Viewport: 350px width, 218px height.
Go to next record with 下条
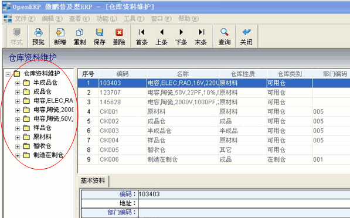click(x=181, y=32)
